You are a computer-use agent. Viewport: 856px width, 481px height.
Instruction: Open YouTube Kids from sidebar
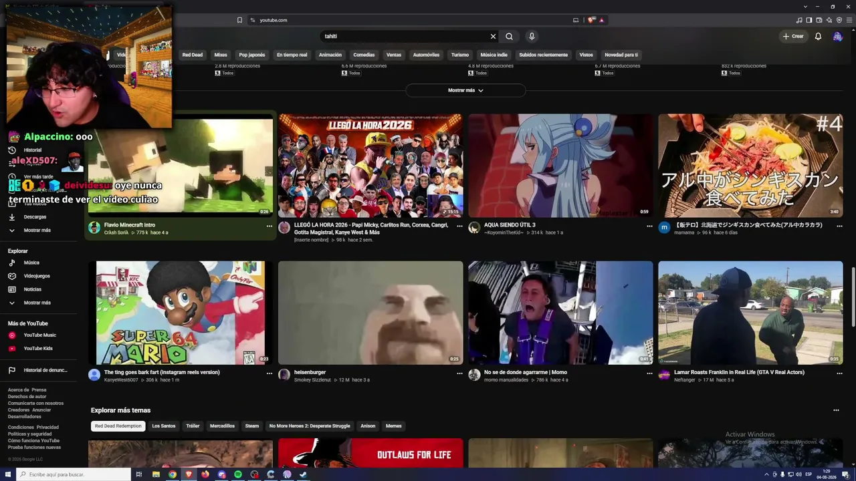click(x=38, y=349)
